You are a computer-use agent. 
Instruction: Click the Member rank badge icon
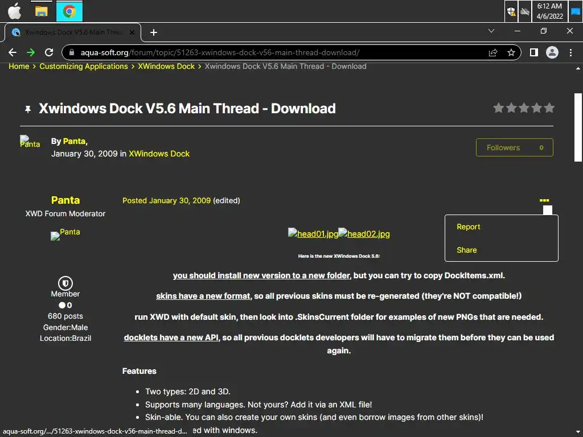pos(65,283)
